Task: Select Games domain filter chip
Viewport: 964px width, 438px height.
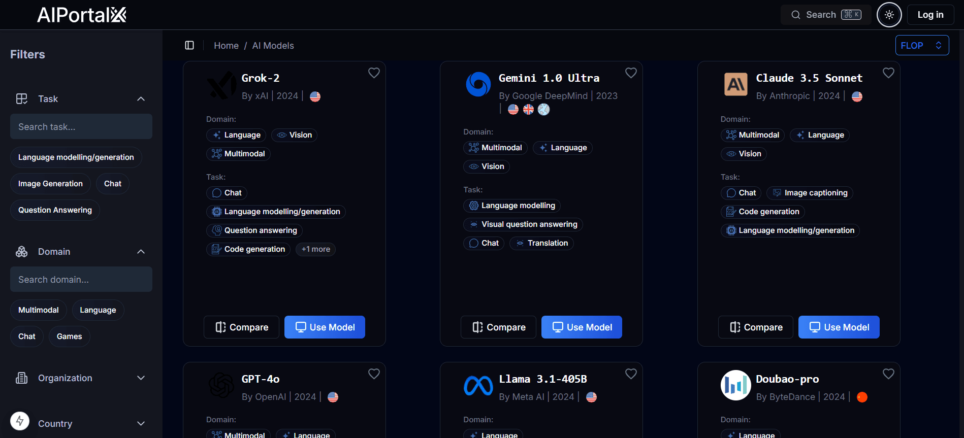Action: coord(70,336)
